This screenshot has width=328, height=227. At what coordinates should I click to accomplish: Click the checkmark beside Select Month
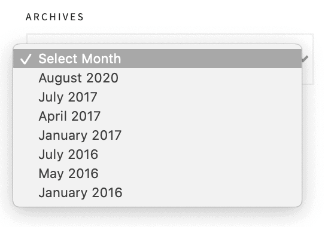pos(26,59)
